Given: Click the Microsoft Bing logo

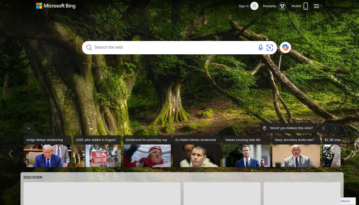Looking at the screenshot, I should pyautogui.click(x=56, y=6).
